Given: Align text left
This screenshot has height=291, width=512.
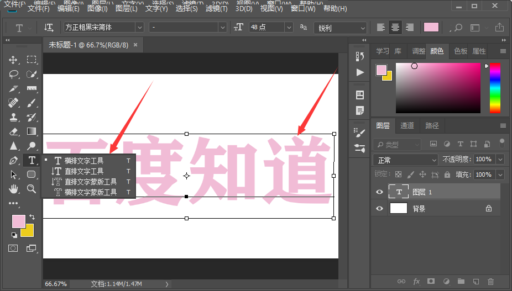Looking at the screenshot, I should [x=381, y=28].
